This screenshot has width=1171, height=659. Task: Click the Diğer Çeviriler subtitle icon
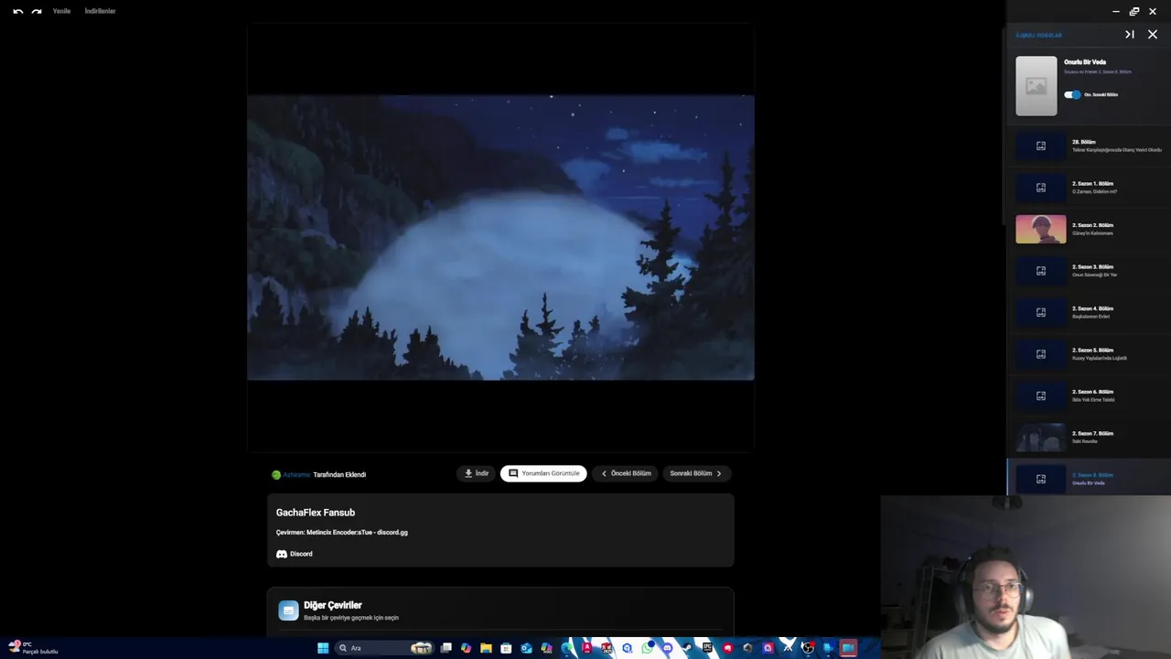pos(288,610)
